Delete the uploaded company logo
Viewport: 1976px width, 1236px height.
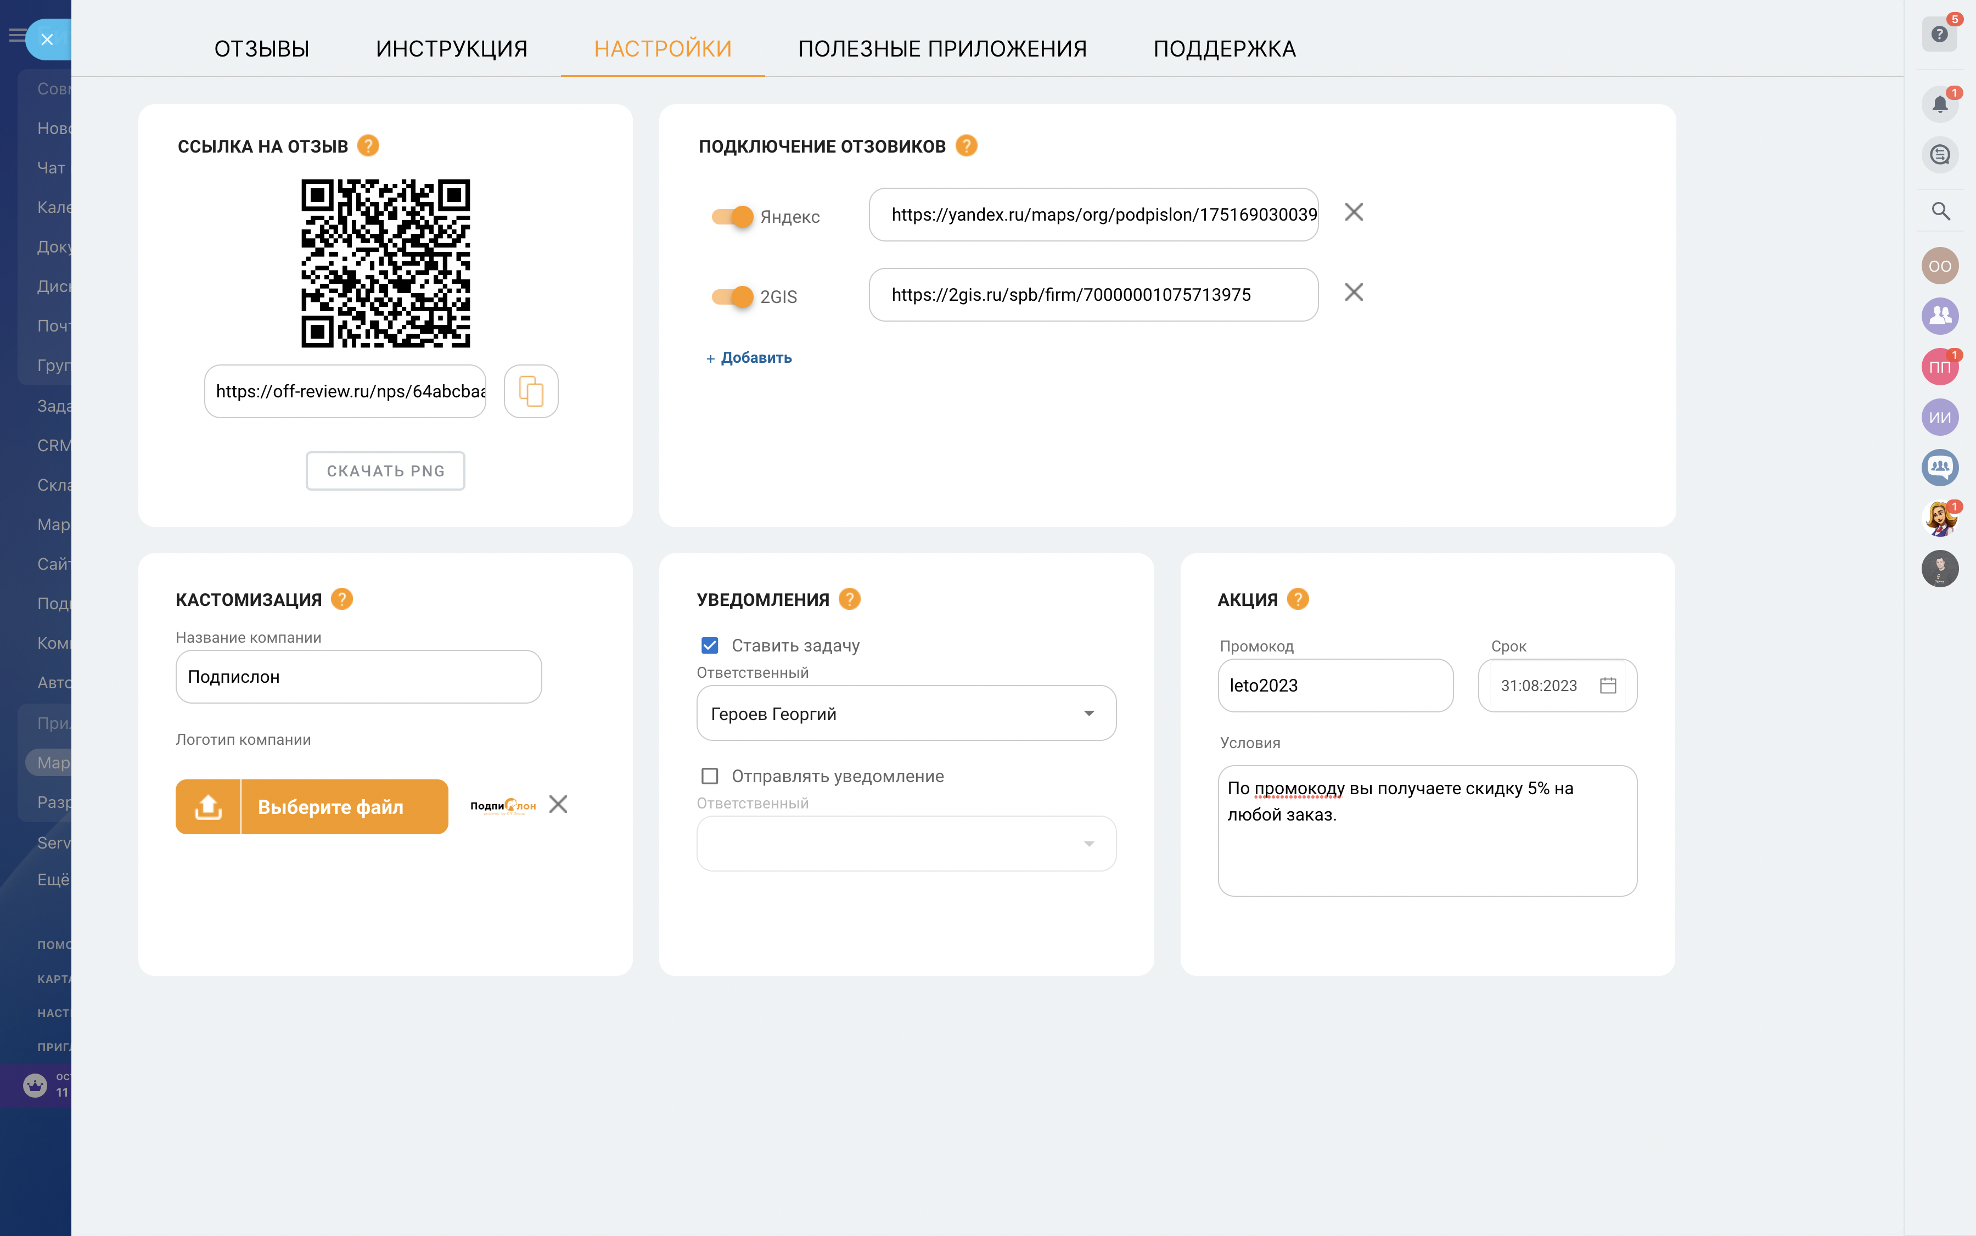point(558,805)
